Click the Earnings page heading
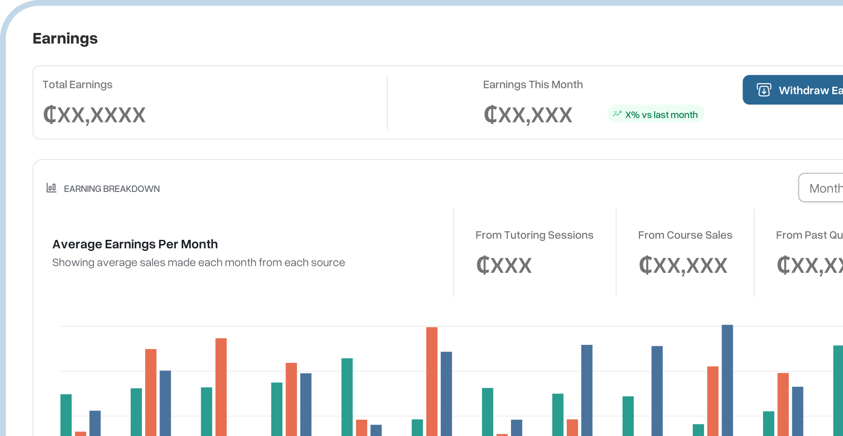 point(65,39)
